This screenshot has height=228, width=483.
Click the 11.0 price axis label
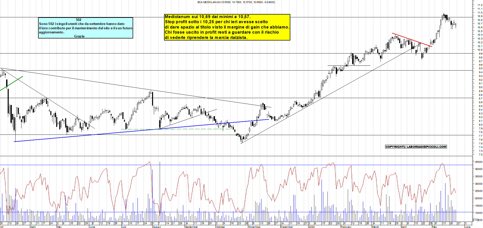[x=480, y=12]
